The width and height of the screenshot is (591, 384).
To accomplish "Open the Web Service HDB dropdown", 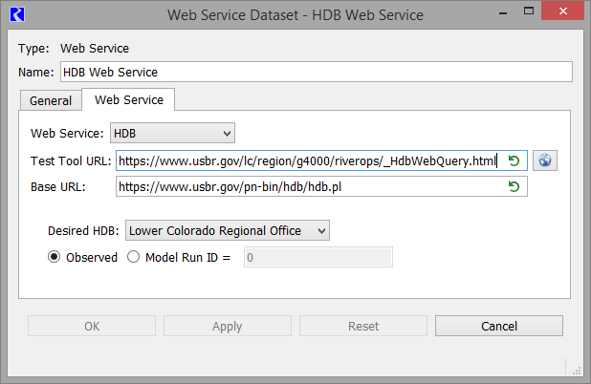I will click(173, 133).
